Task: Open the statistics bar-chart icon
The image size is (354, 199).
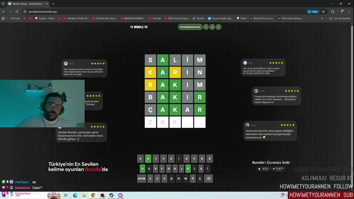Action: pos(212,27)
